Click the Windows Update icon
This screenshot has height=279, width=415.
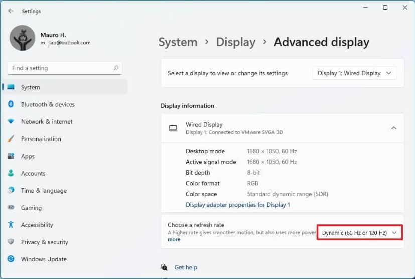click(x=11, y=259)
